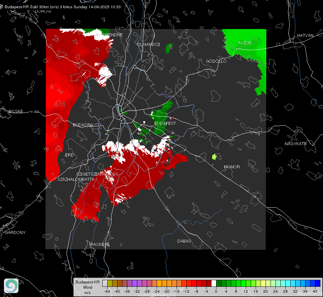Click the small green echo east of Dunakeszi
Image resolution: width=323 pixels, height=297 pixels.
point(169,49)
